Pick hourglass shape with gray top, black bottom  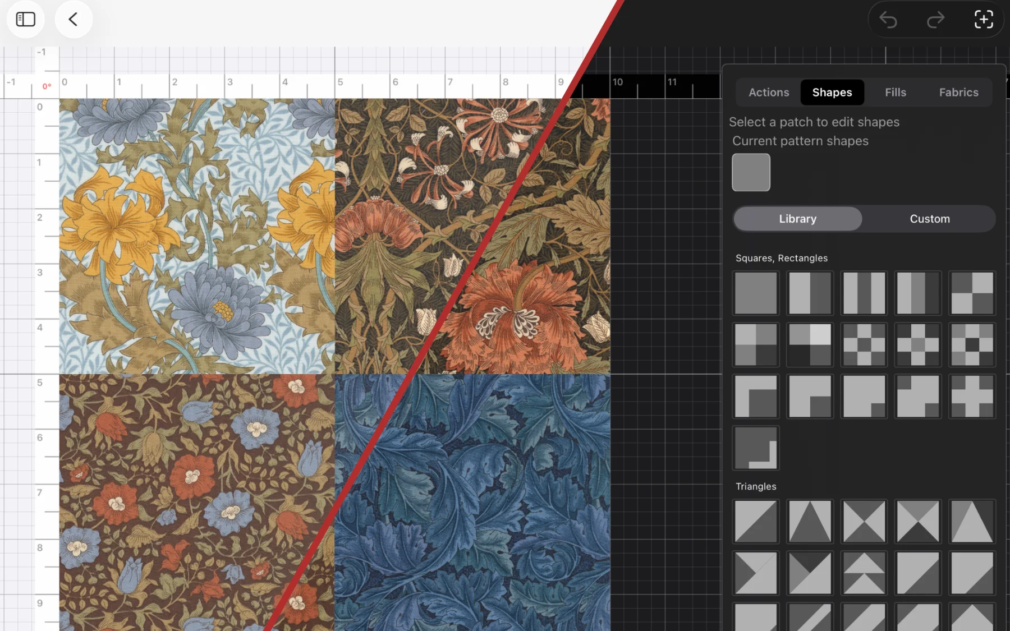(x=918, y=522)
